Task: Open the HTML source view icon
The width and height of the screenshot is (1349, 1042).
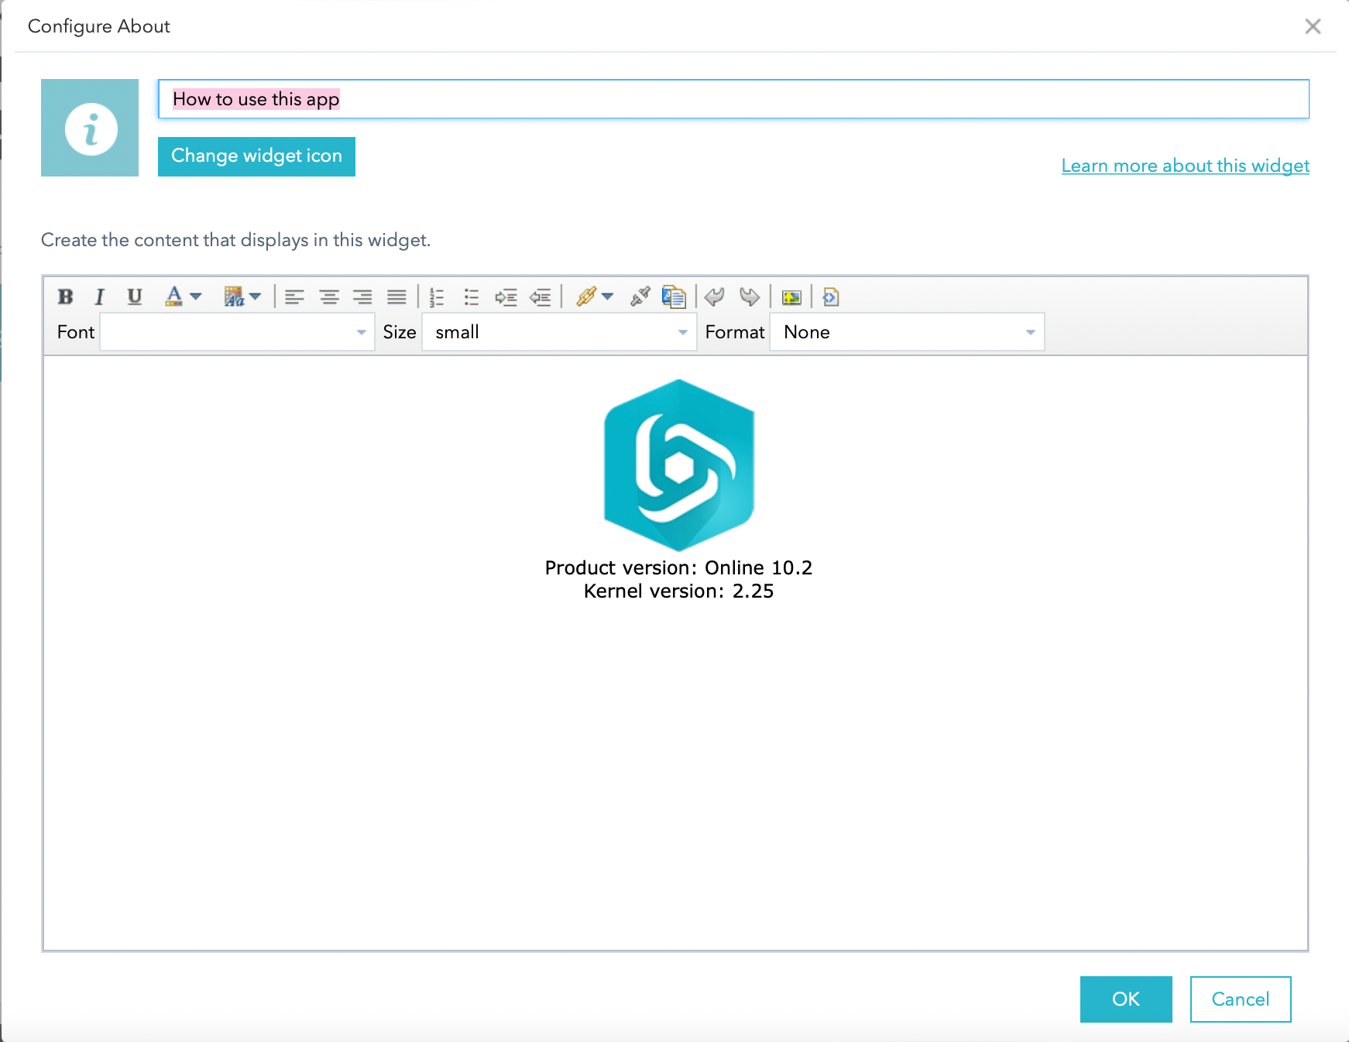Action: 831,296
